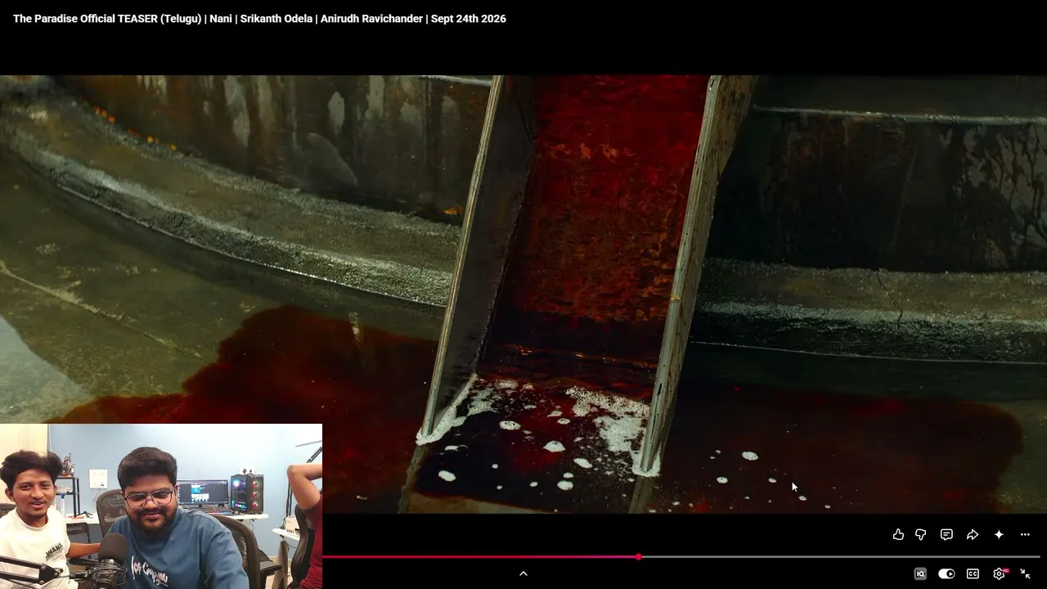Image resolution: width=1047 pixels, height=589 pixels.
Task: Exit fullscreen mode
Action: coord(1025,573)
